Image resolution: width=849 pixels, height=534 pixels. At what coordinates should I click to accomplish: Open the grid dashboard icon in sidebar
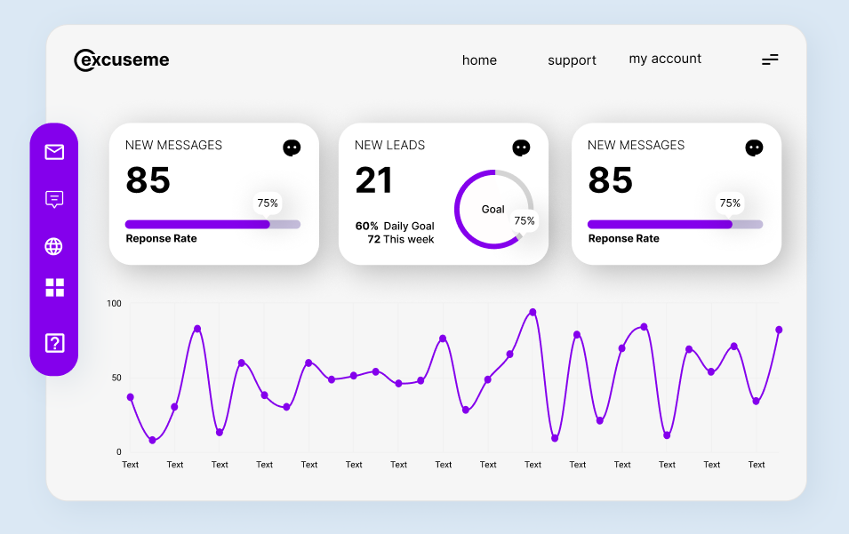coord(54,287)
